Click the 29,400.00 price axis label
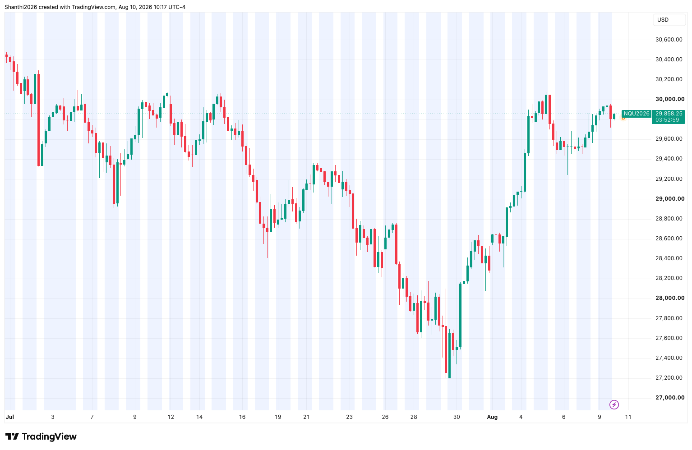This screenshot has height=450, width=692. coord(669,159)
